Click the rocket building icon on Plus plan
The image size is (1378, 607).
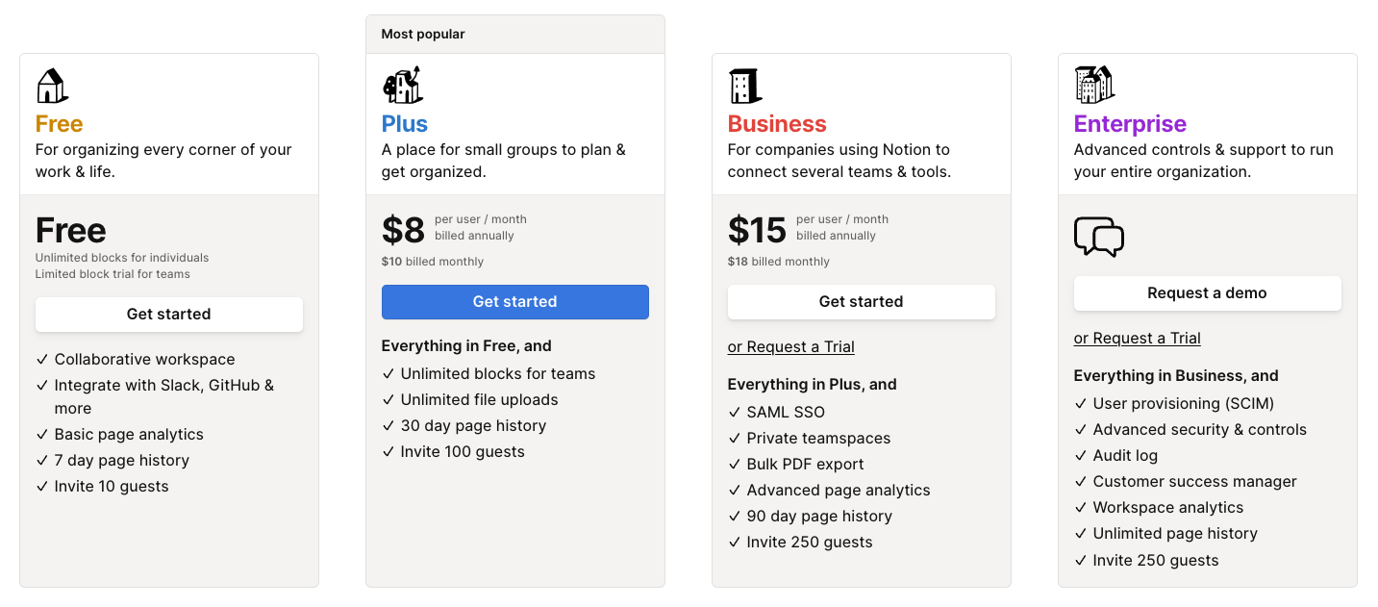click(x=401, y=85)
